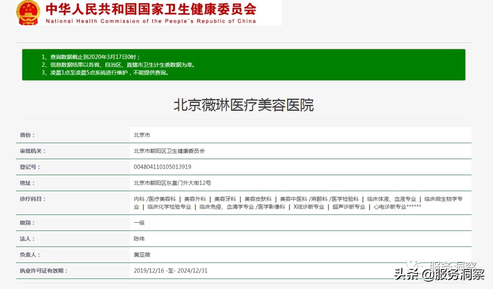Select the 省份 row label
Image resolution: width=493 pixels, height=289 pixels.
[28, 134]
